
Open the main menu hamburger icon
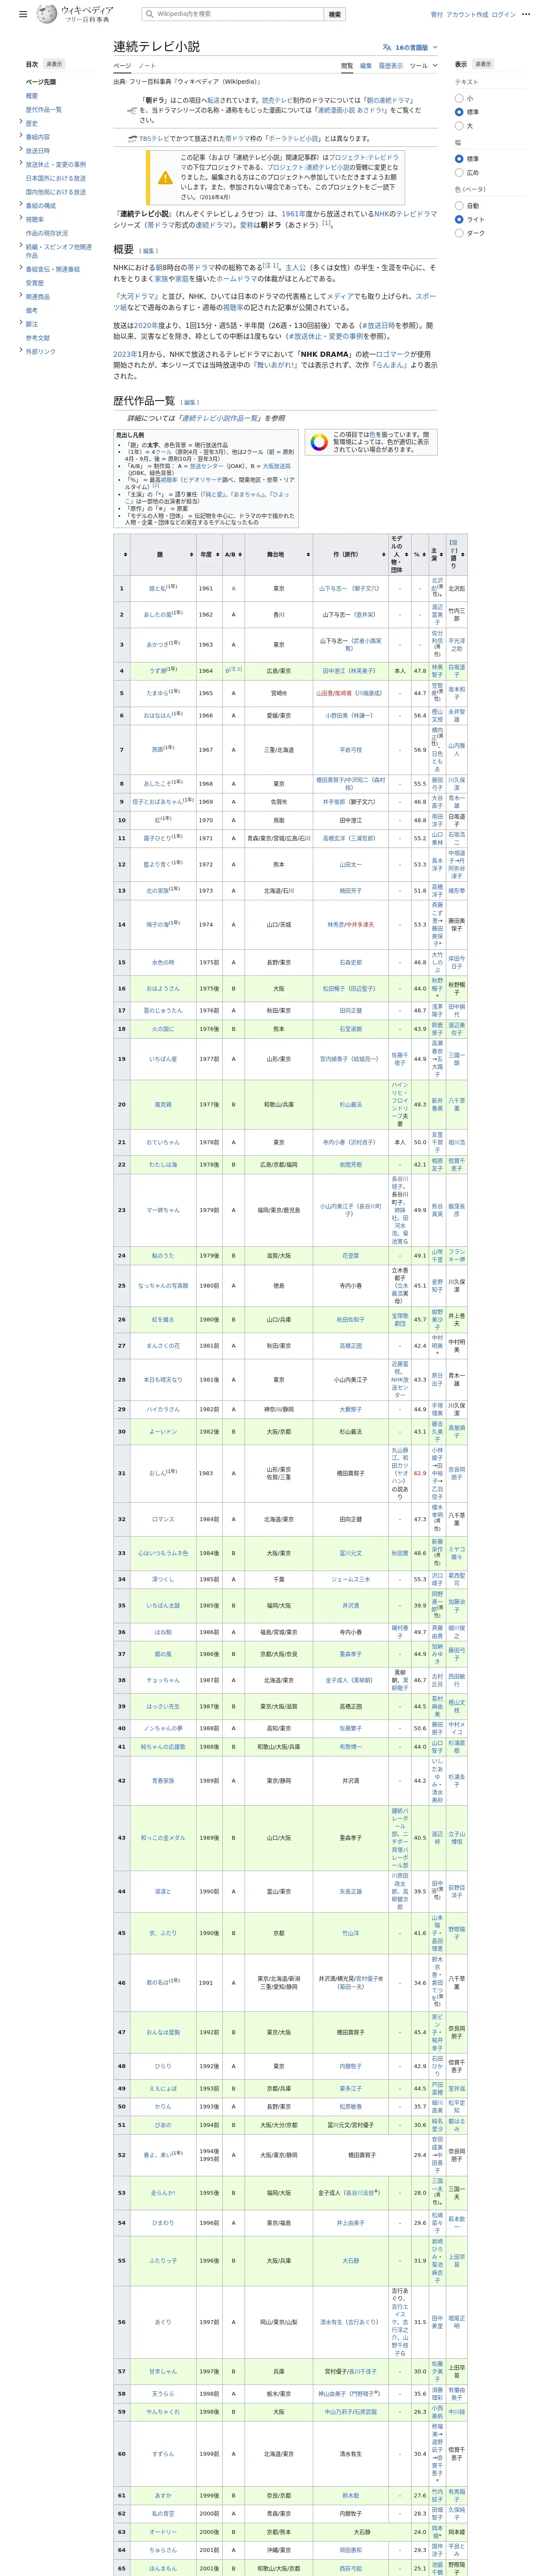pyautogui.click(x=23, y=15)
